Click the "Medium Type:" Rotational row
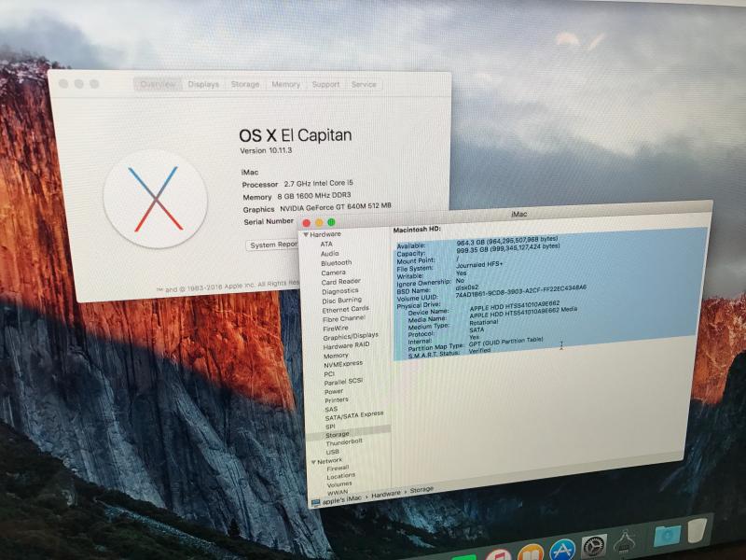This screenshot has width=746, height=560. point(453,324)
